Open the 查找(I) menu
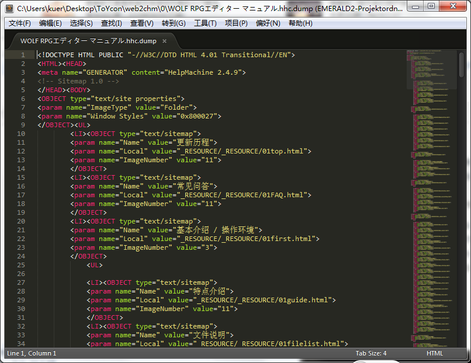This screenshot has width=471, height=363. coord(112,23)
